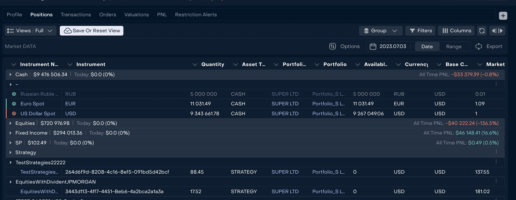Screen dimensions: 516x200
Task: Open the calendar date picker icon
Action: [373, 46]
